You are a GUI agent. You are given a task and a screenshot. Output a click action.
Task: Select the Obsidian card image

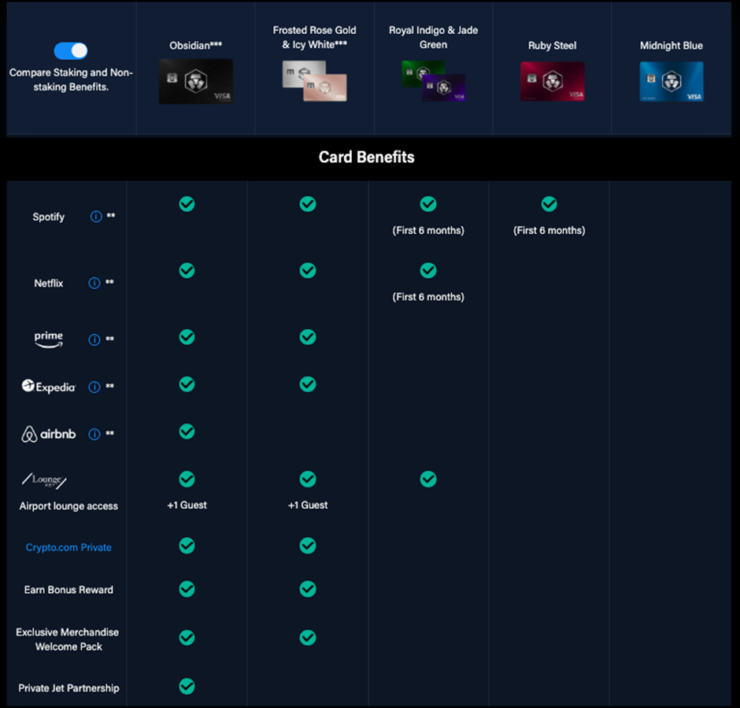(196, 81)
